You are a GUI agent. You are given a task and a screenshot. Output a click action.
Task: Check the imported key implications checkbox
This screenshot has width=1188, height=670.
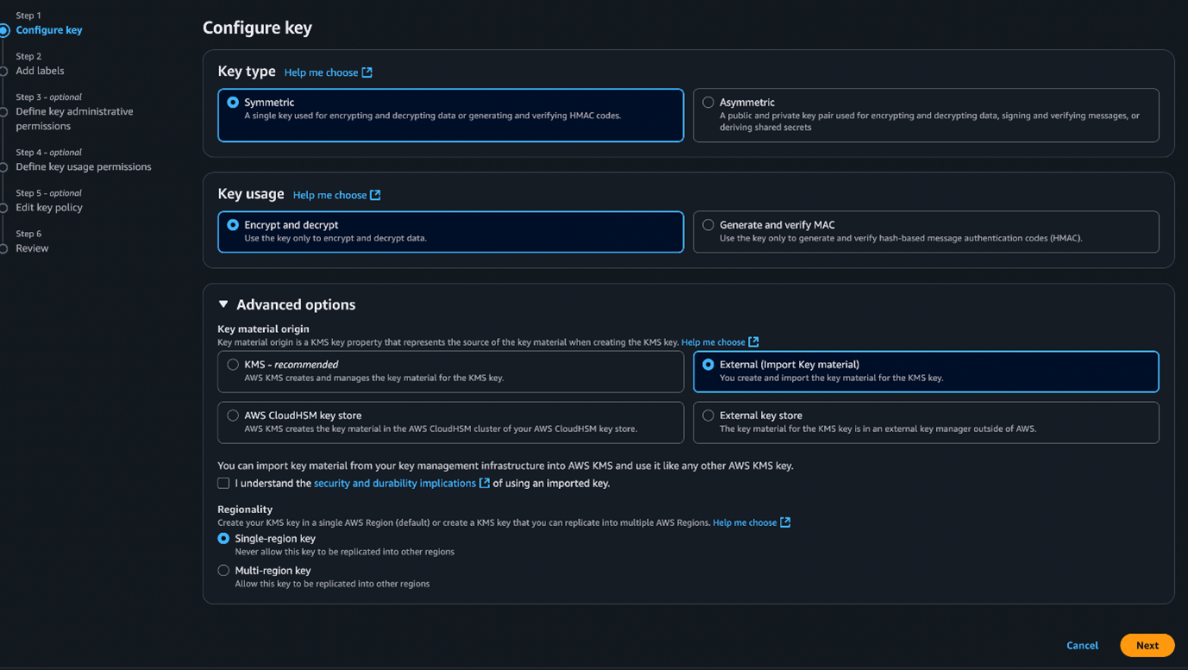pos(223,484)
